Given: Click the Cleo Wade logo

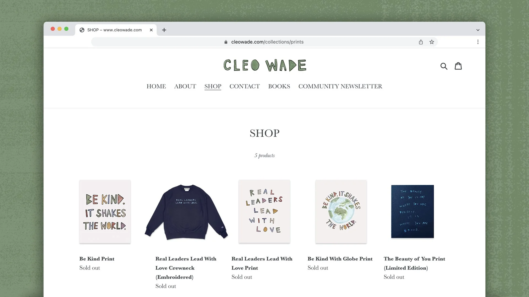Looking at the screenshot, I should (265, 65).
